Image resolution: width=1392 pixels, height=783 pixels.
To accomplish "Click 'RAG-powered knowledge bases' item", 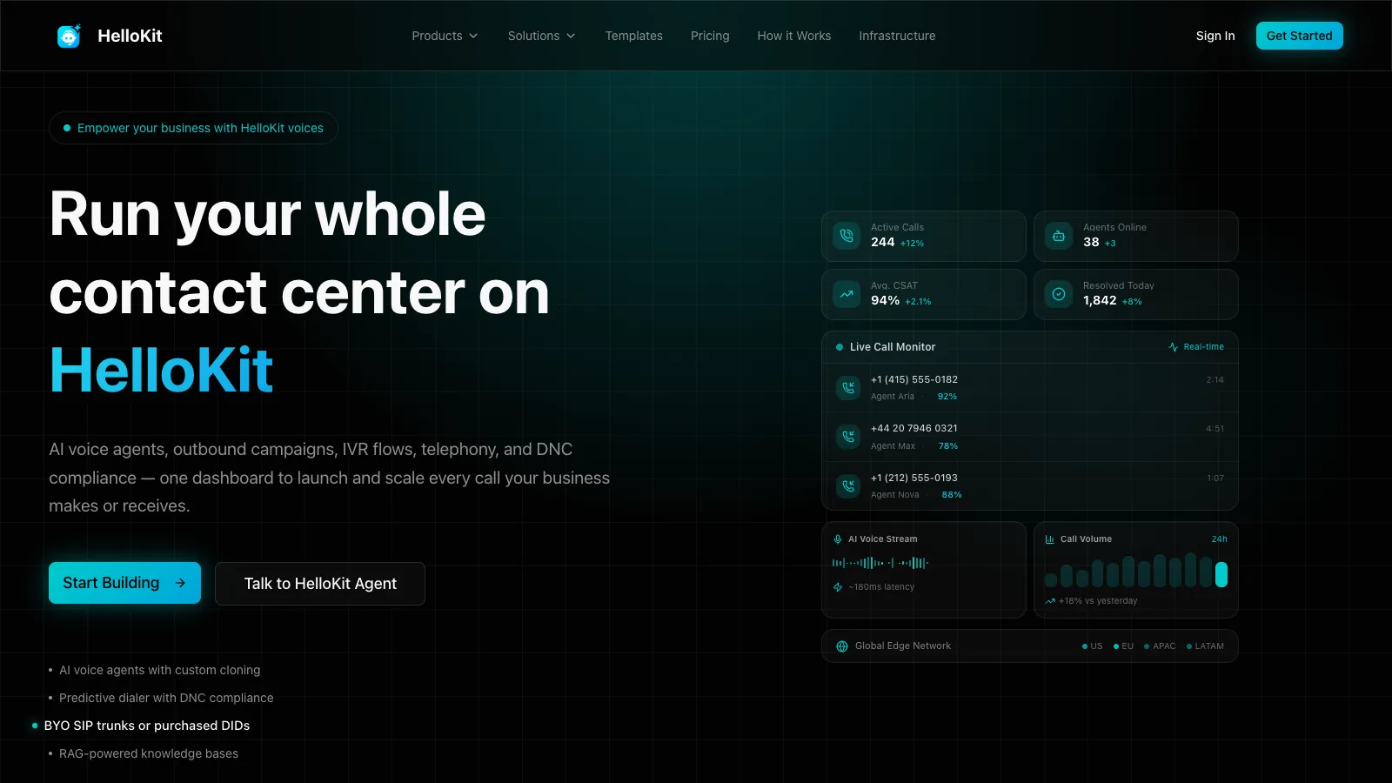I will tap(149, 753).
